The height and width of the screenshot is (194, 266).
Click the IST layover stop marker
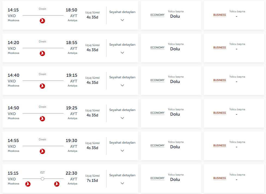(x=43, y=179)
